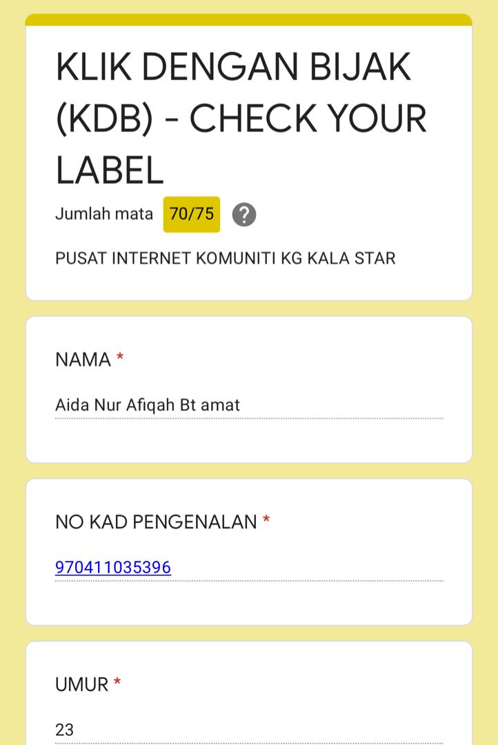Click the yellow header bar atop the form
The width and height of the screenshot is (498, 745).
click(x=248, y=19)
